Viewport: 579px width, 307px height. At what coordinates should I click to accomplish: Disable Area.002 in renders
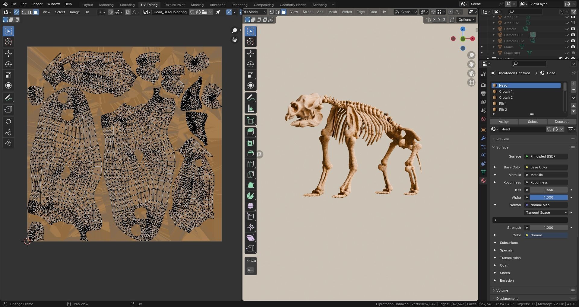pyautogui.click(x=573, y=23)
